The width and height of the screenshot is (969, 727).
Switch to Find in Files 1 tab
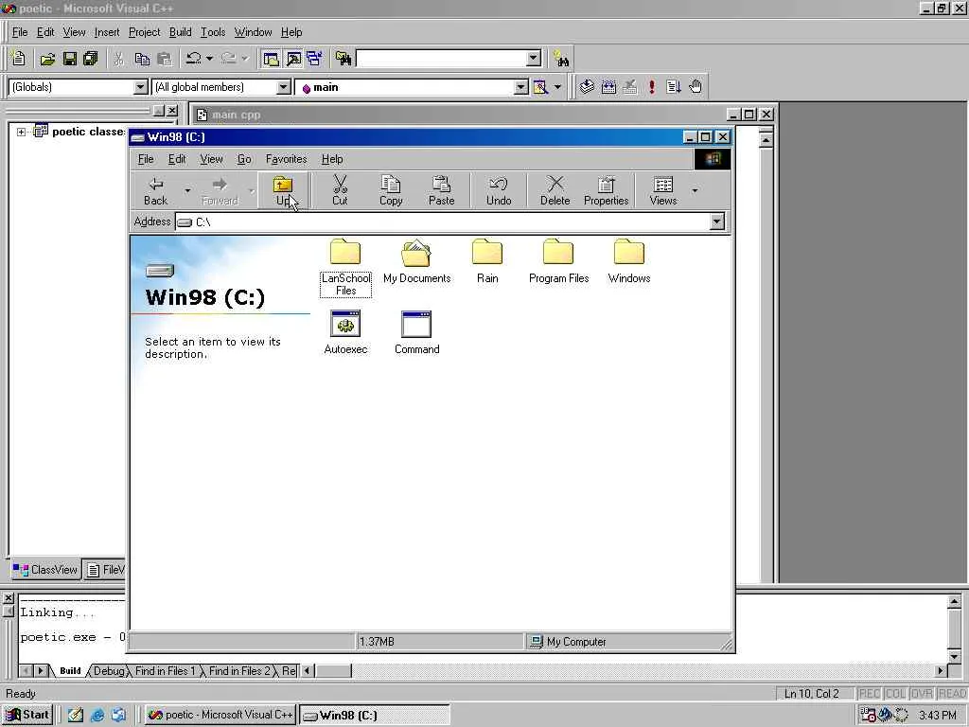(165, 671)
